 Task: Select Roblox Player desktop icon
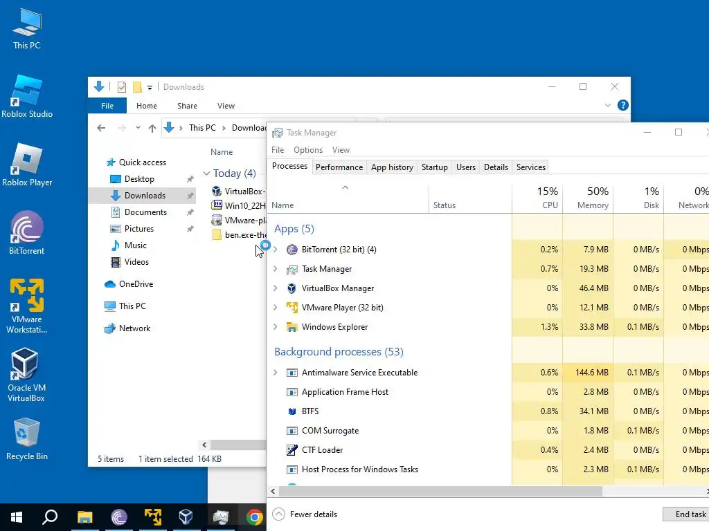pyautogui.click(x=27, y=165)
